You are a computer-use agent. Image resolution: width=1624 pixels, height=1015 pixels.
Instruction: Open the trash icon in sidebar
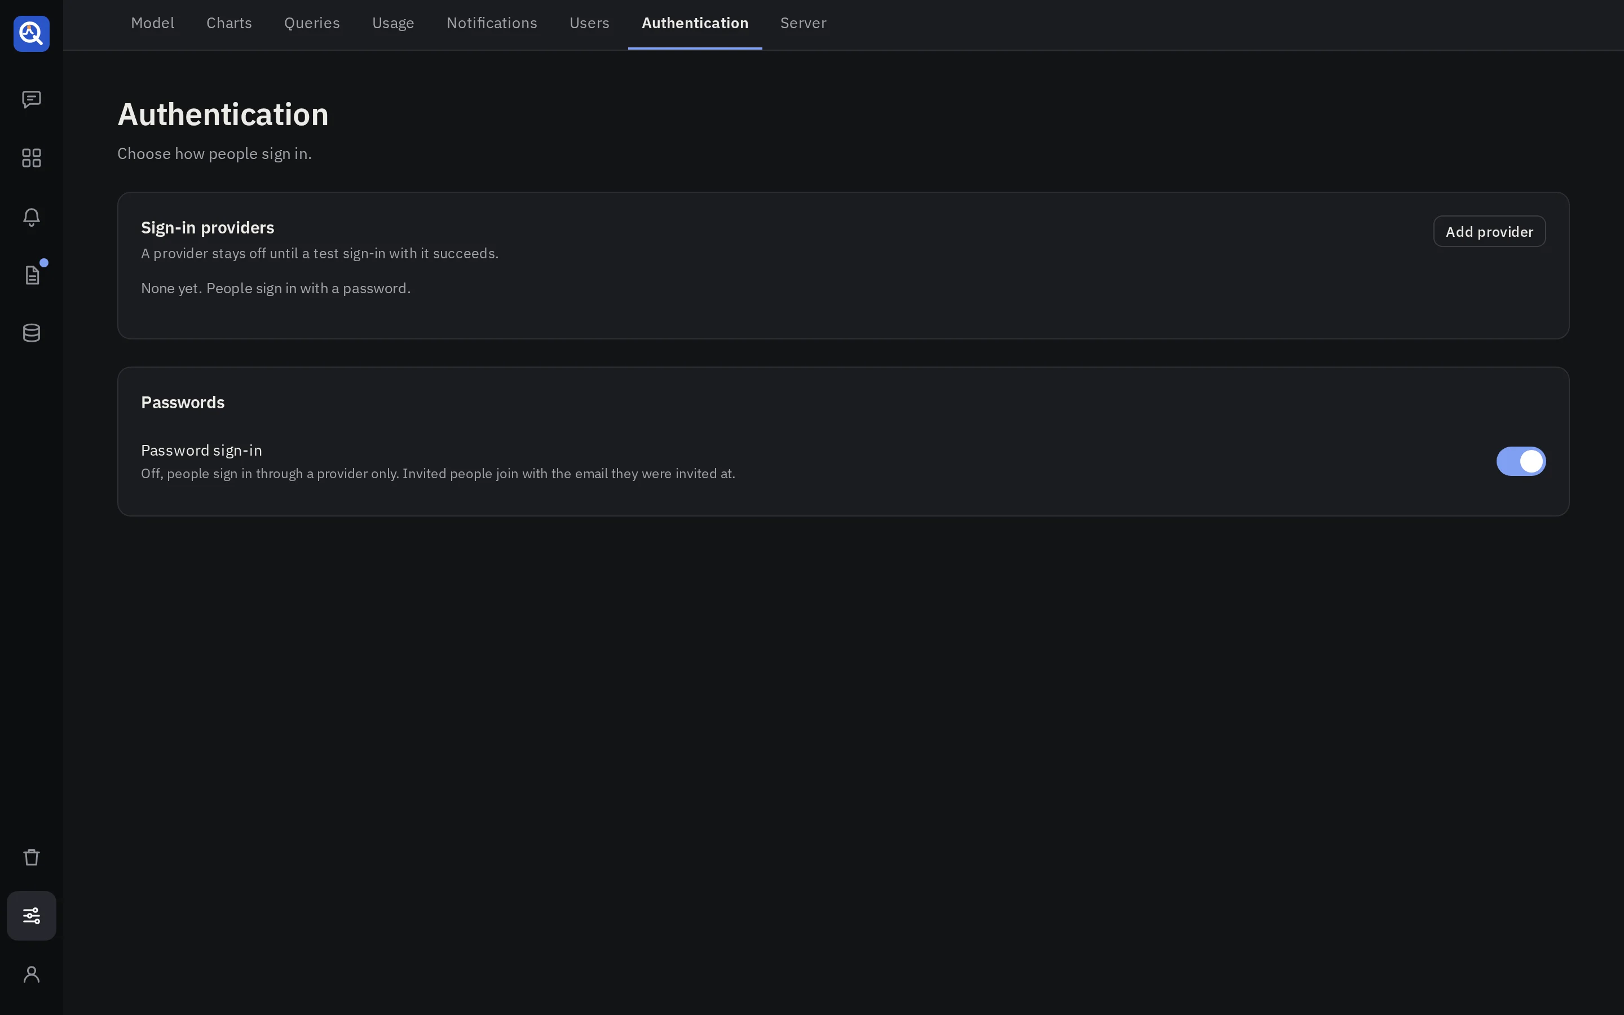32,857
